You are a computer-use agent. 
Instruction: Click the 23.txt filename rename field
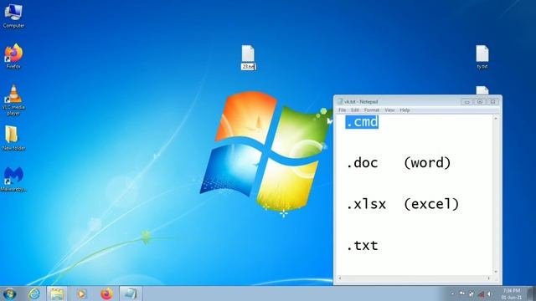pyautogui.click(x=249, y=67)
